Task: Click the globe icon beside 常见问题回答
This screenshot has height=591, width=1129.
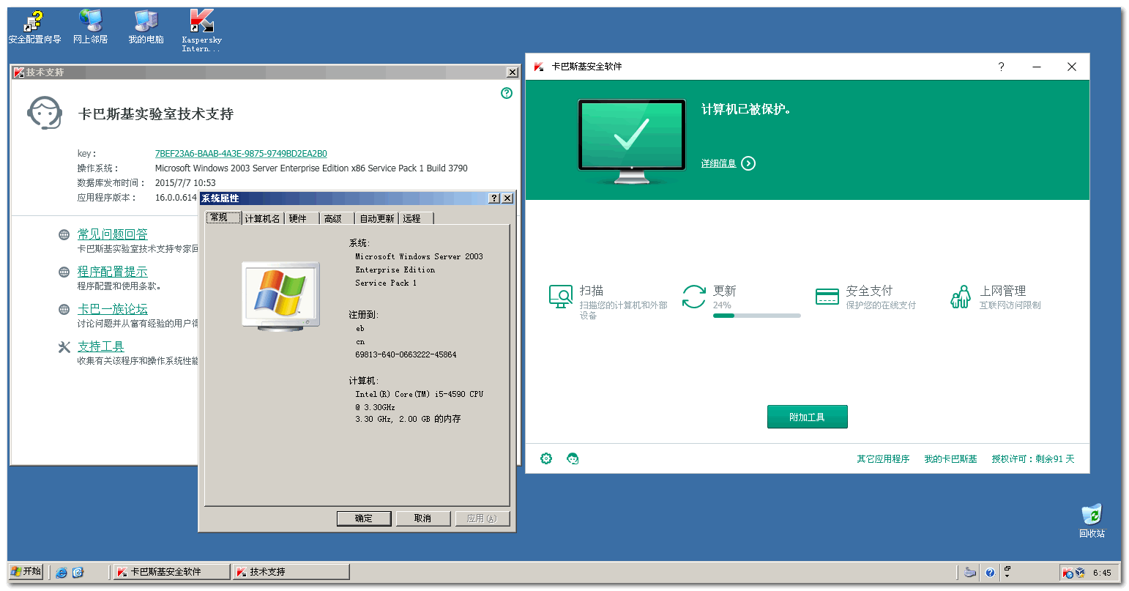Action: click(x=64, y=235)
